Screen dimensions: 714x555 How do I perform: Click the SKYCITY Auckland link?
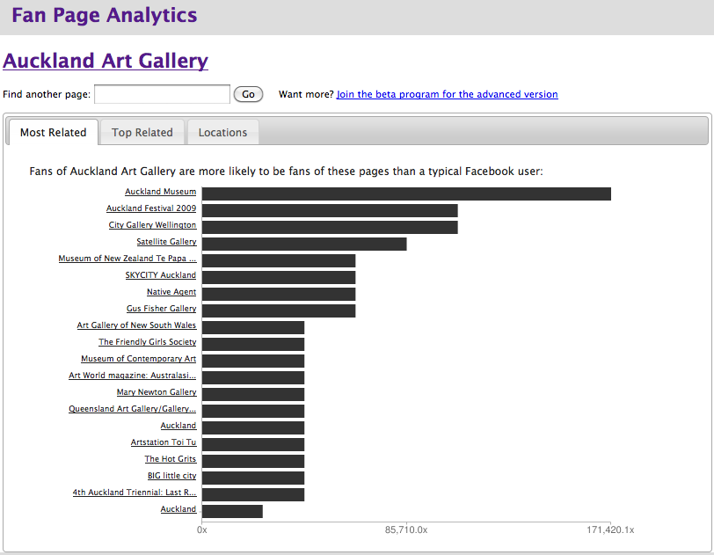tap(161, 275)
